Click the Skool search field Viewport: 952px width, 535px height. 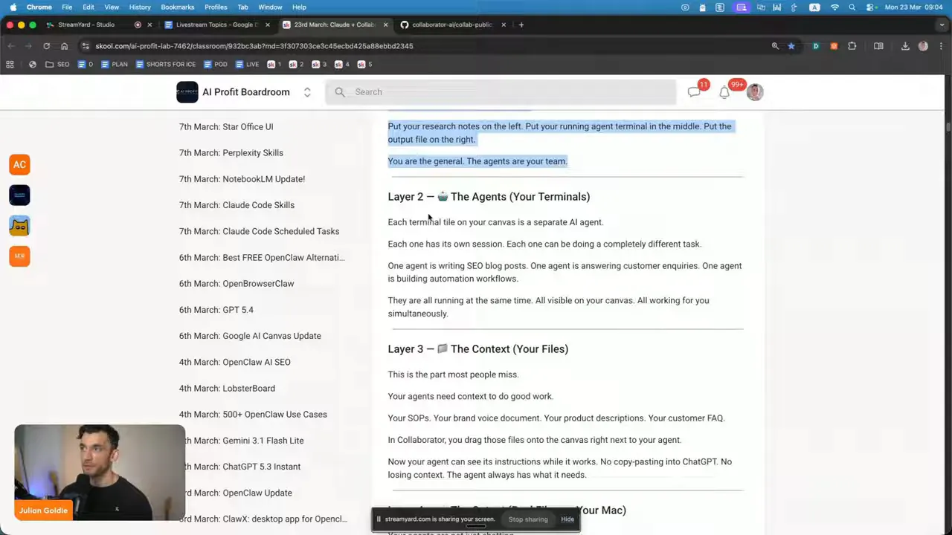pyautogui.click(x=501, y=92)
